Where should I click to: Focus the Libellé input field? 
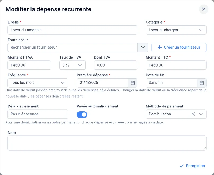click(x=72, y=30)
